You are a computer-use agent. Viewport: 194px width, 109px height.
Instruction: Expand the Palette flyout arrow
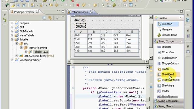click(x=181, y=18)
